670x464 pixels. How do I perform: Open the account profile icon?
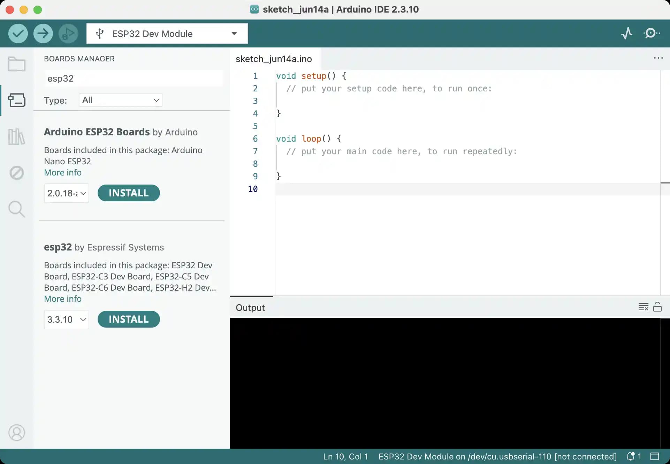point(17,433)
